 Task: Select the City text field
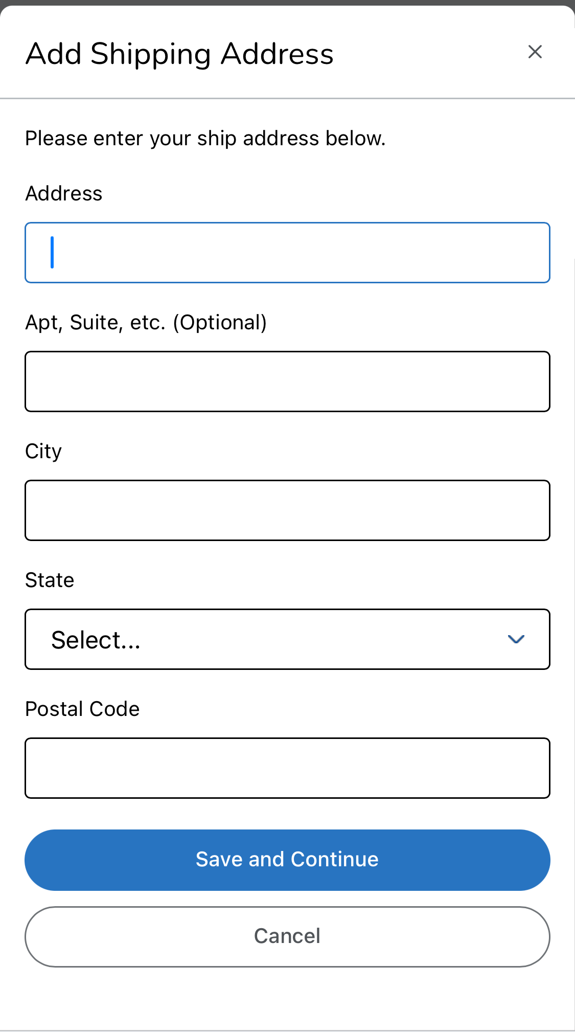coord(287,510)
